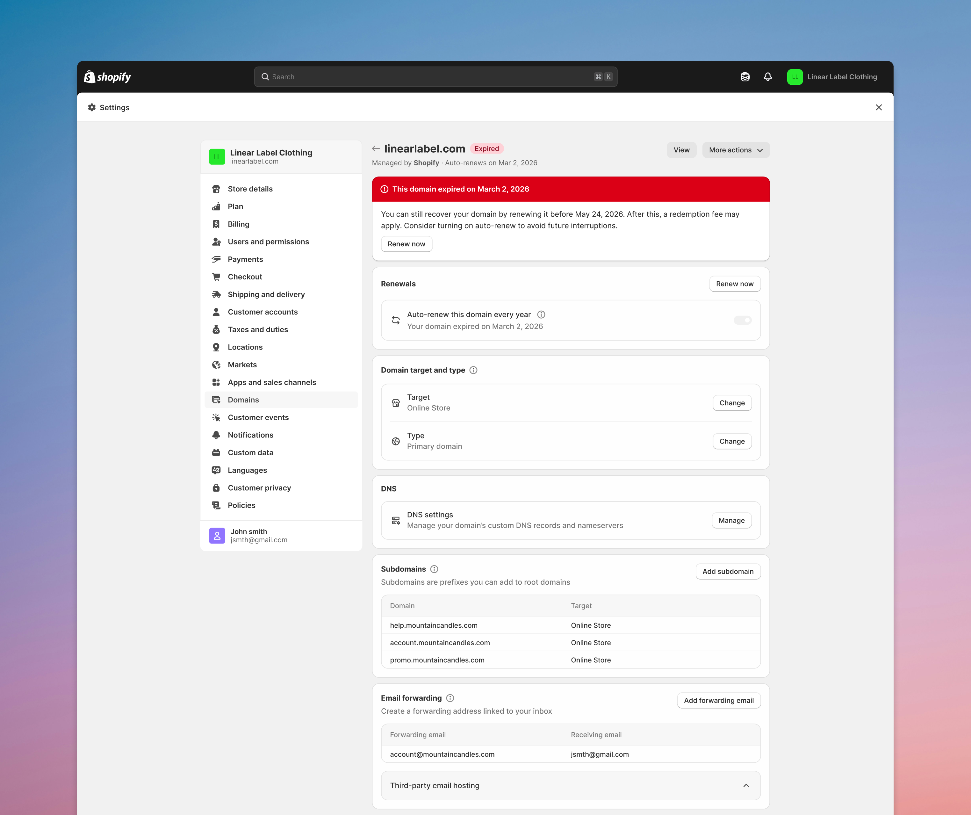Click Add subdomain button
The height and width of the screenshot is (815, 971).
click(x=728, y=571)
